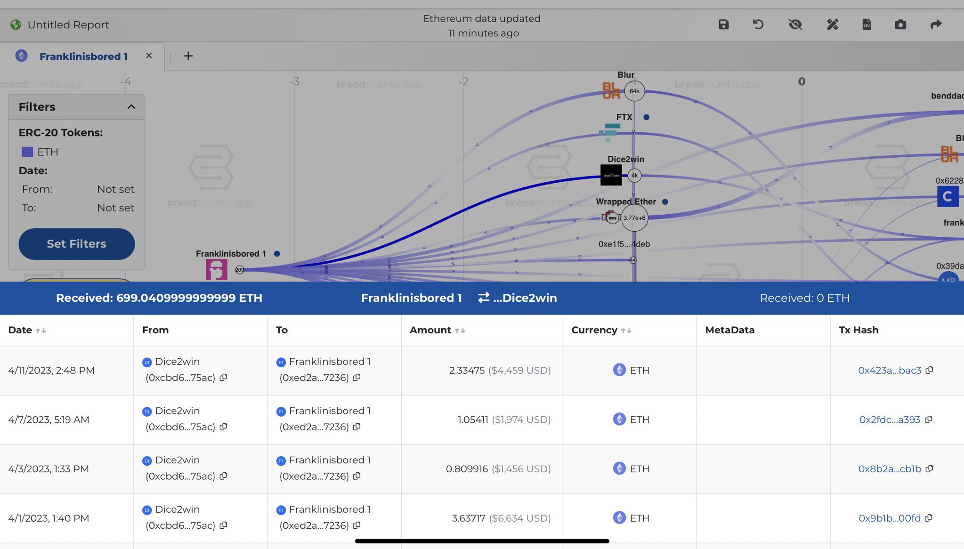This screenshot has width=964, height=549.
Task: Open transaction hash 0x2fdc...a393 link
Action: 889,420
